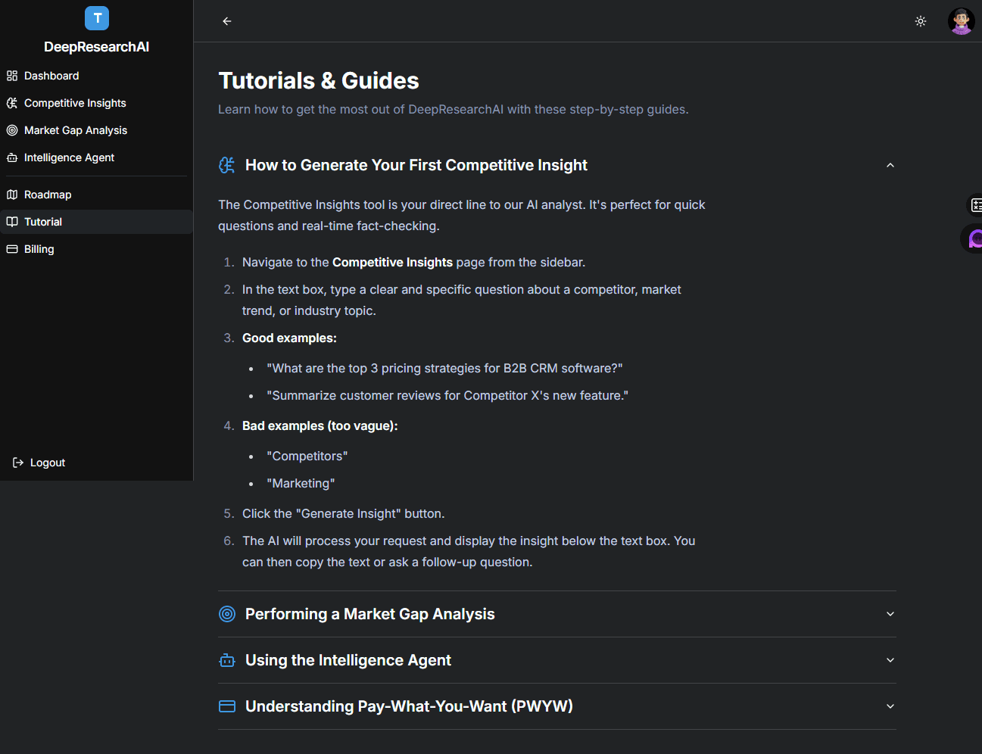Click the Billing card icon in sidebar

click(12, 249)
